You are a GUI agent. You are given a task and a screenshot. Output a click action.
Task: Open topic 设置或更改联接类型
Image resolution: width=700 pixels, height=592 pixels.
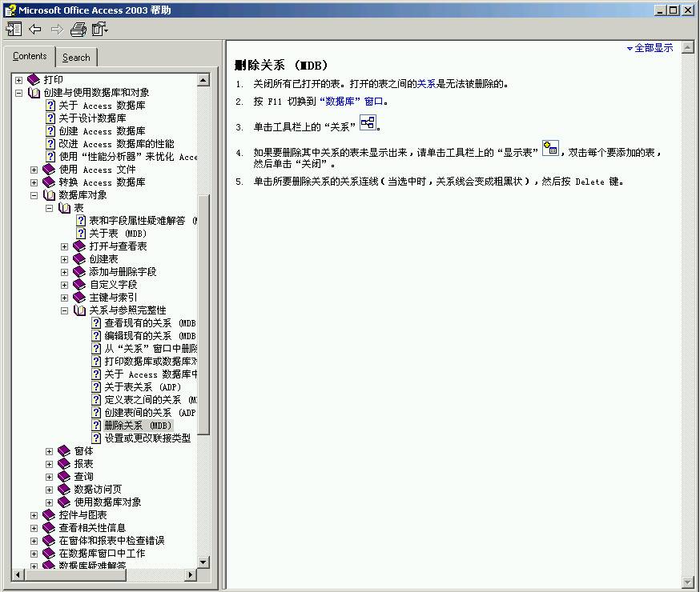point(147,438)
